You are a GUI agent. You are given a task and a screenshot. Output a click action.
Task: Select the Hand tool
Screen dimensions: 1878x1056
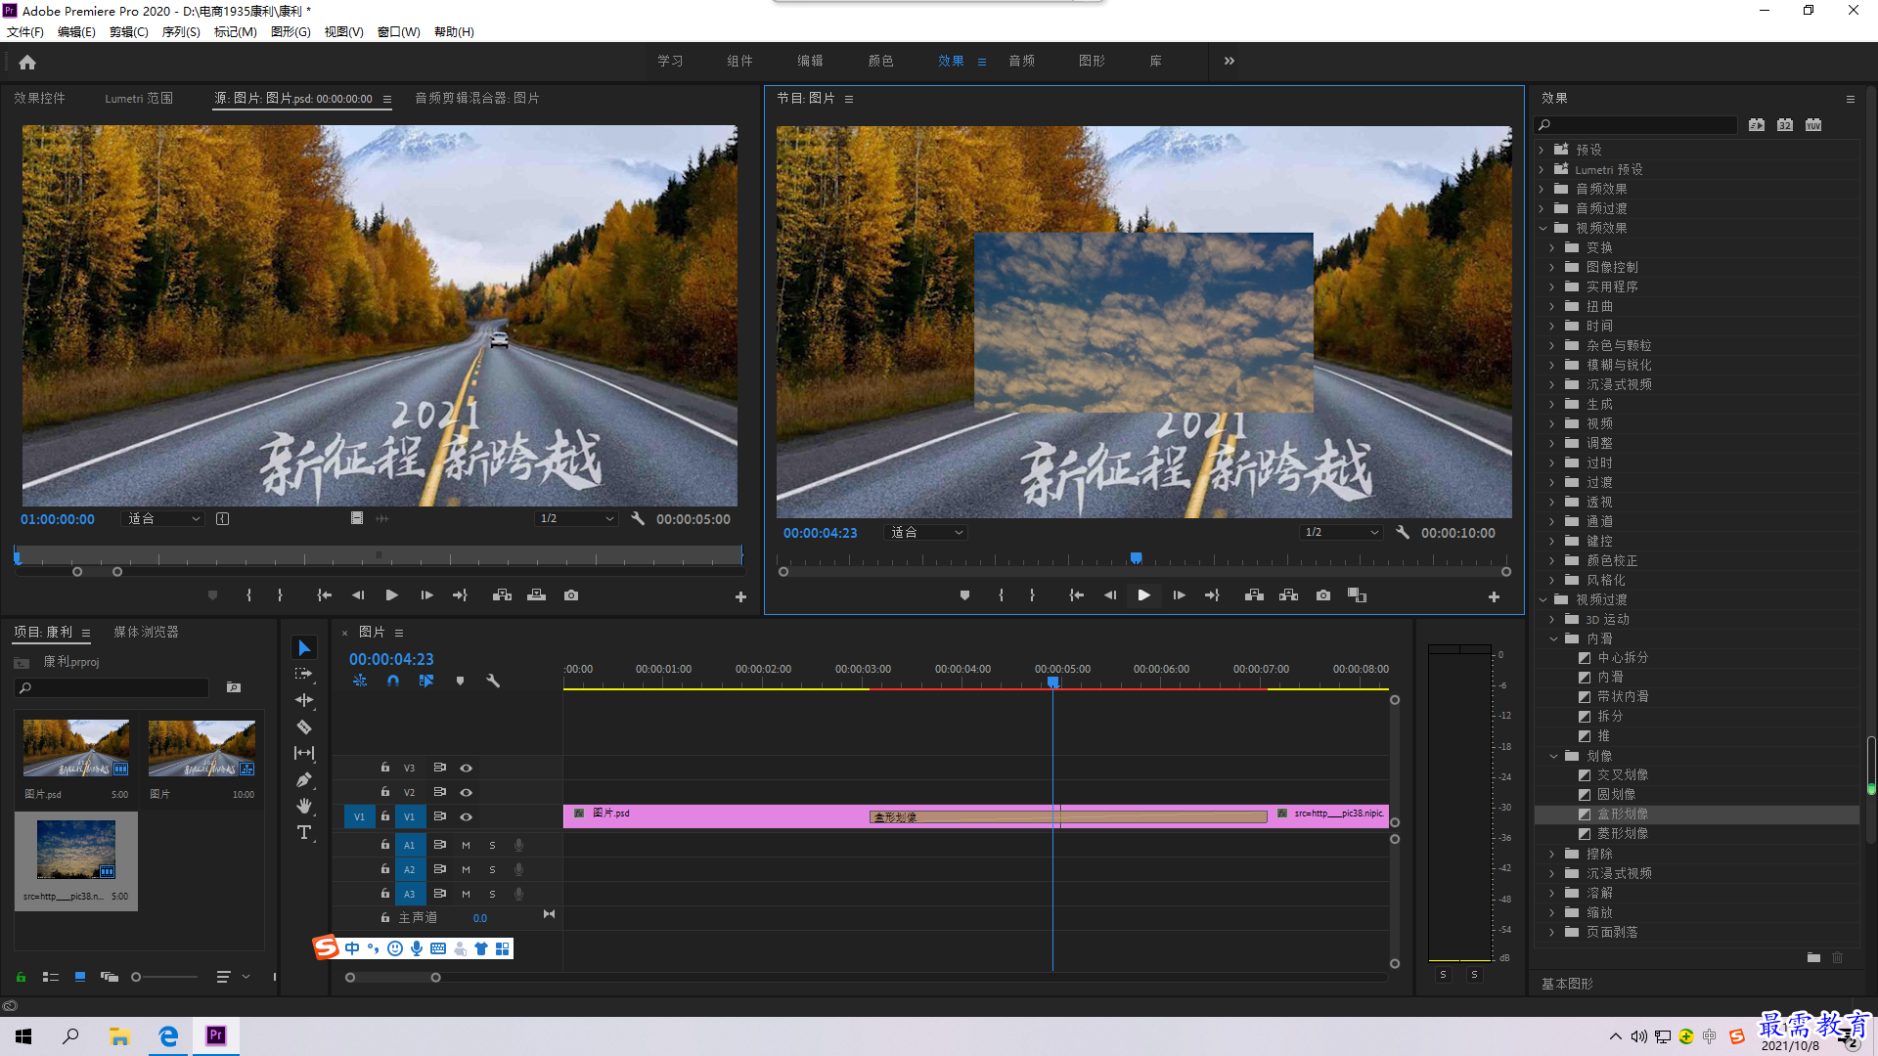pyautogui.click(x=304, y=806)
